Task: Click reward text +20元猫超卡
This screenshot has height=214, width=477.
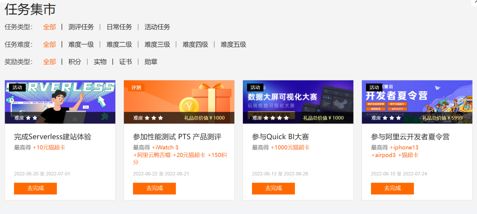Action: point(189,155)
